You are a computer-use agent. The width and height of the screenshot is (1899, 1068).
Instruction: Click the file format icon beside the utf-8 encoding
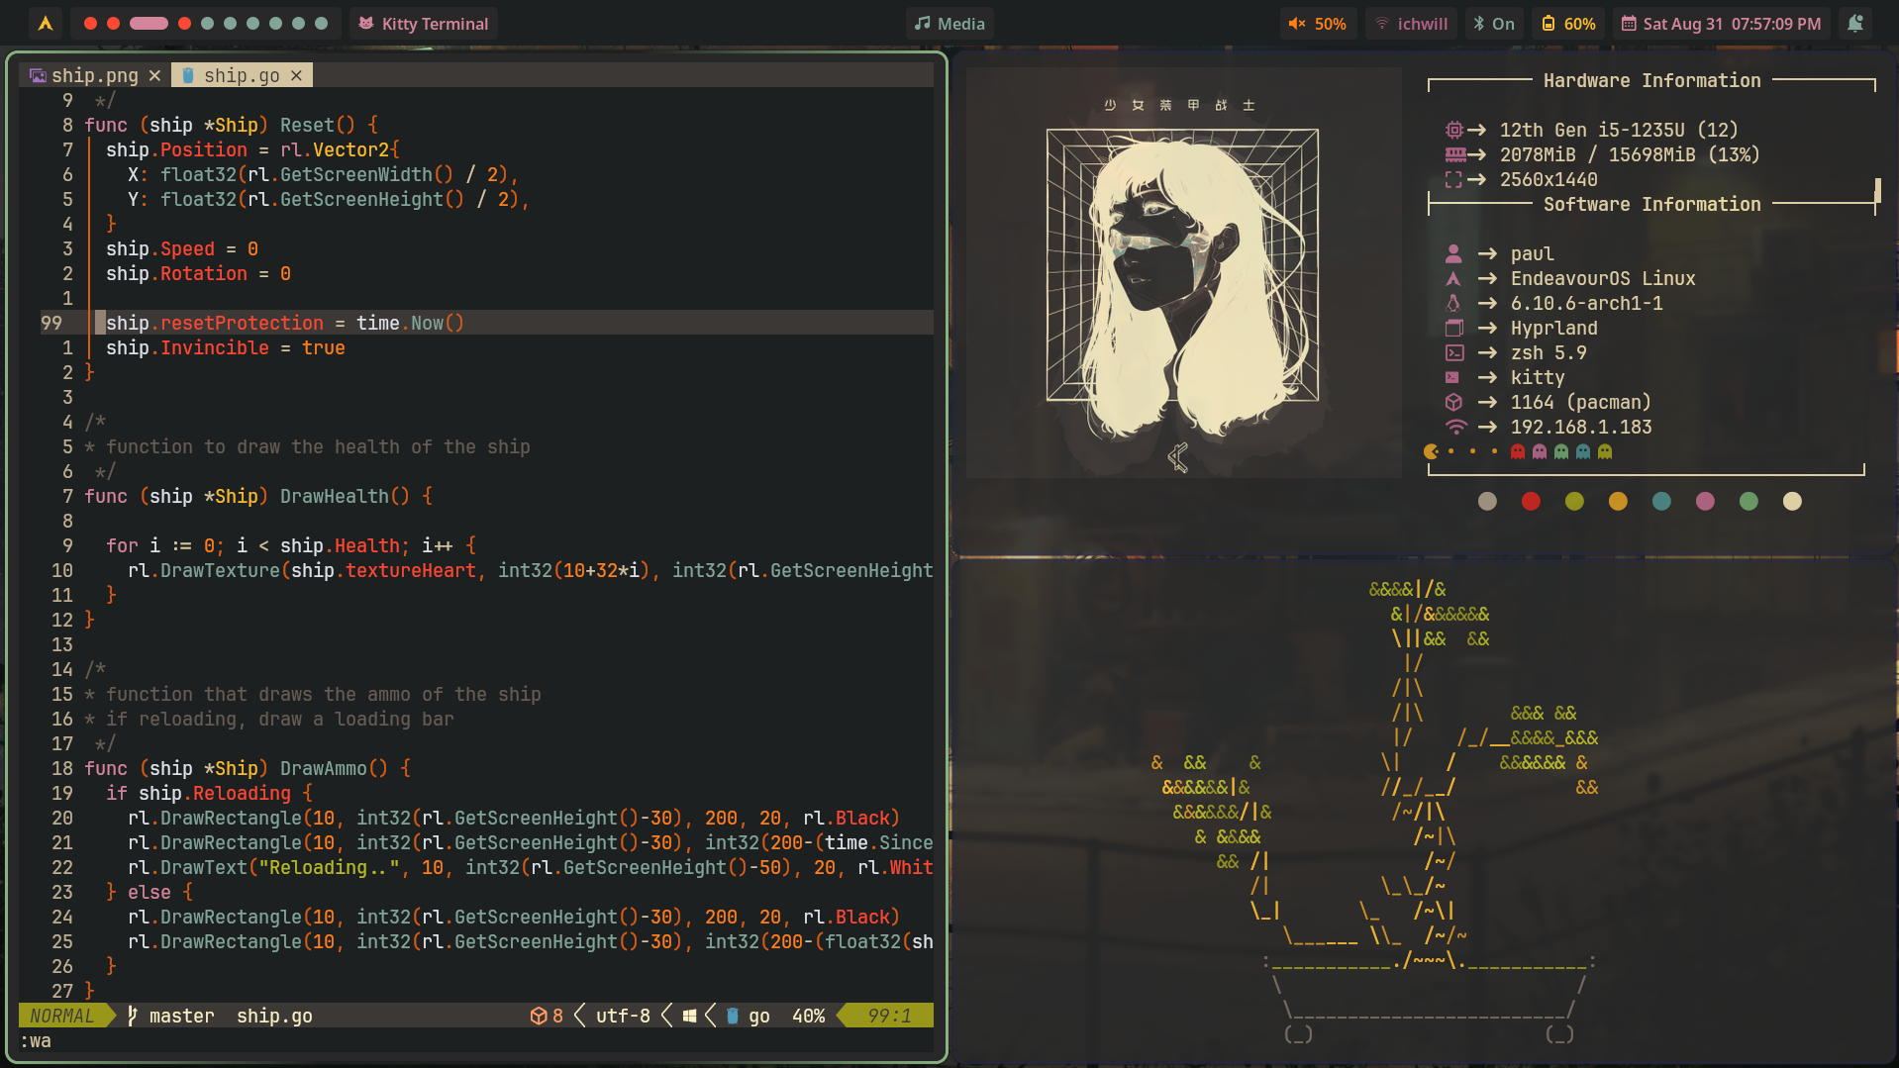689,1016
